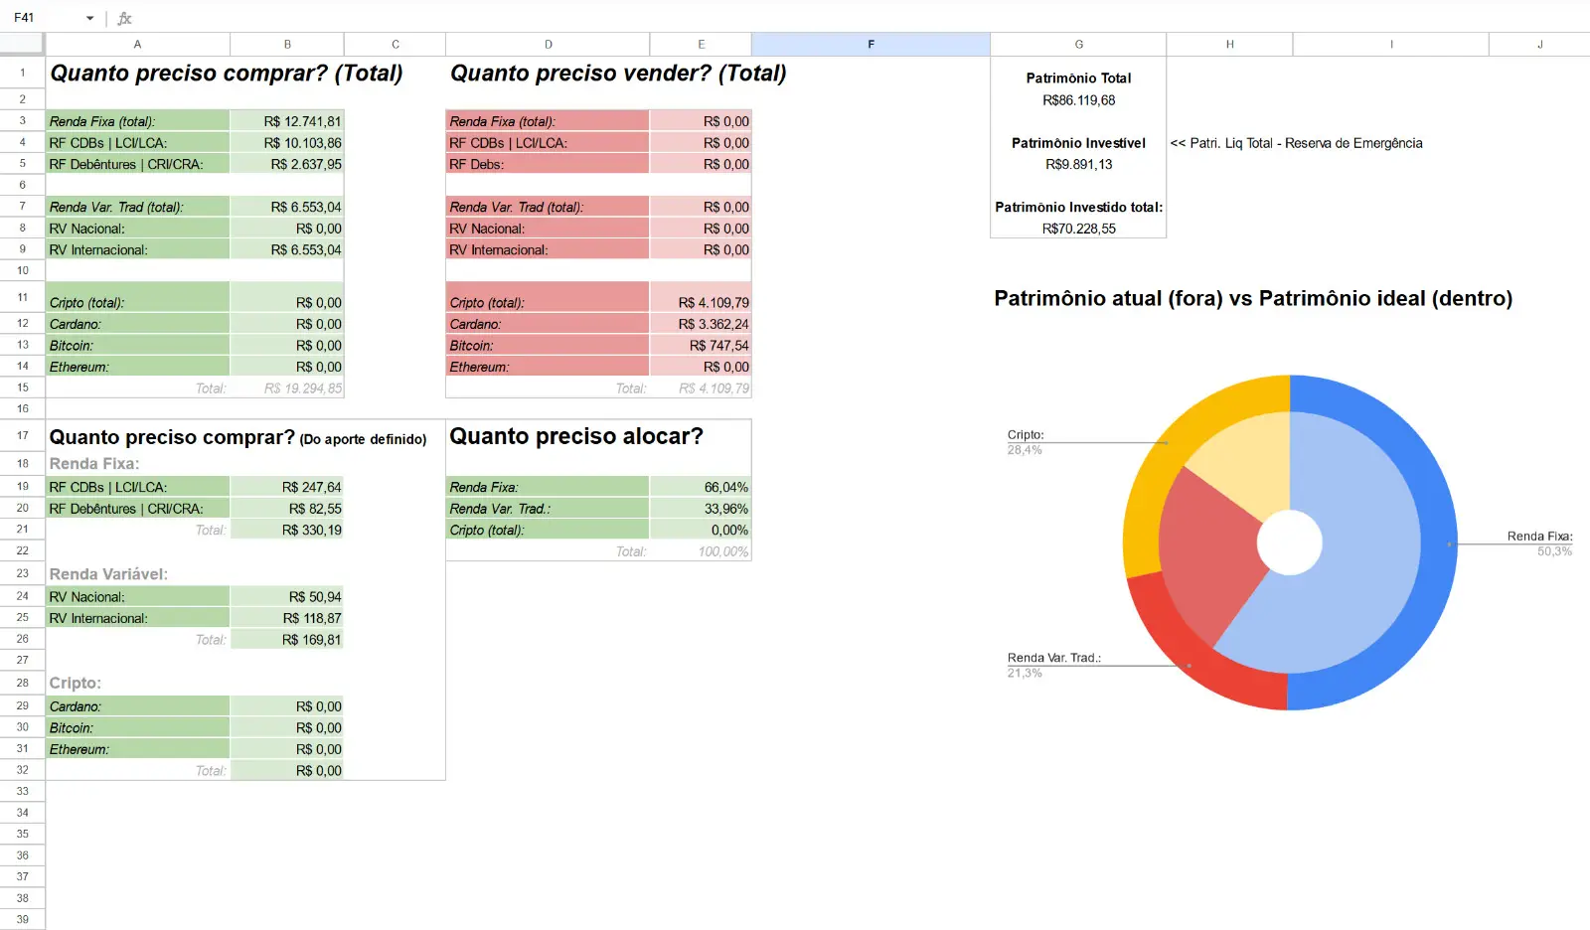Select Renda Fixa total R$ 330,19
This screenshot has width=1590, height=930.
point(287,530)
